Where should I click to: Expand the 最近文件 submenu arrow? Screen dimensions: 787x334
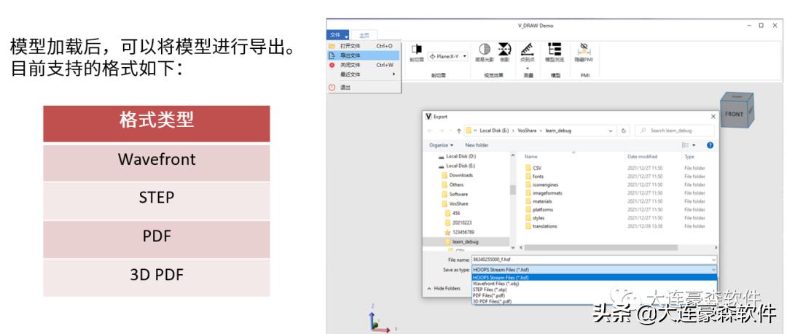394,74
